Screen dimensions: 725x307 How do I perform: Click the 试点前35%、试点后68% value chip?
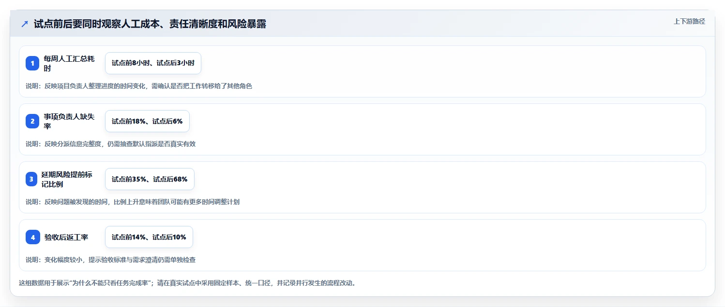click(x=150, y=179)
